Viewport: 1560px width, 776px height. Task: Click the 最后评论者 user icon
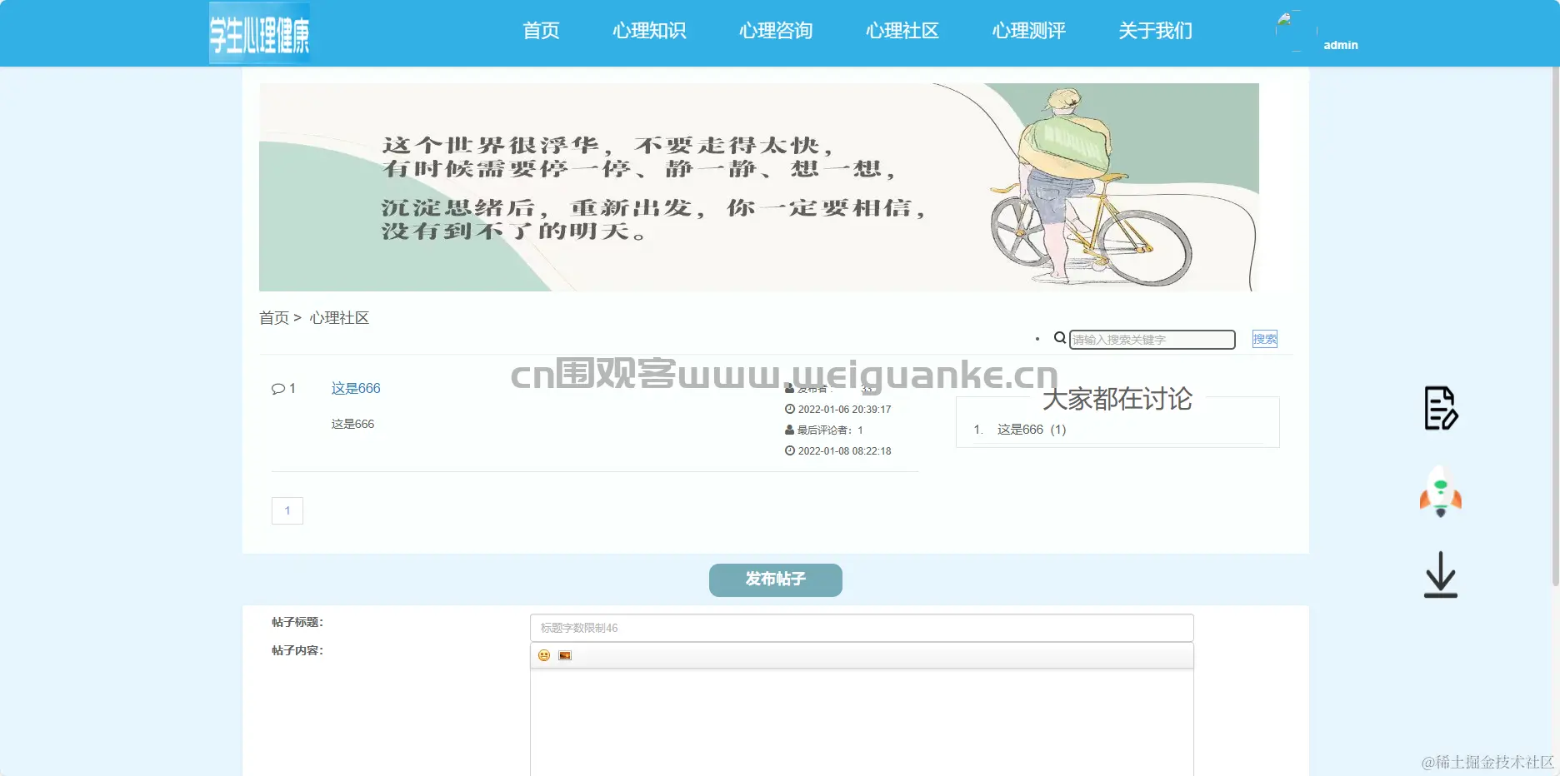coord(789,430)
